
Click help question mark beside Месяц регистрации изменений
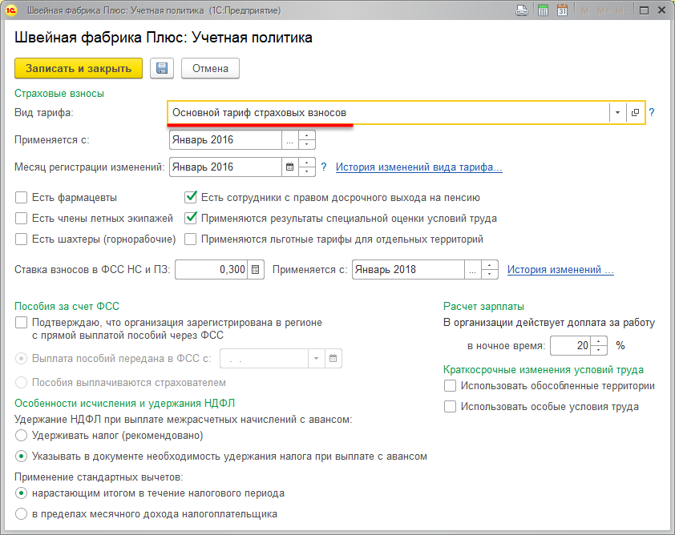[324, 167]
